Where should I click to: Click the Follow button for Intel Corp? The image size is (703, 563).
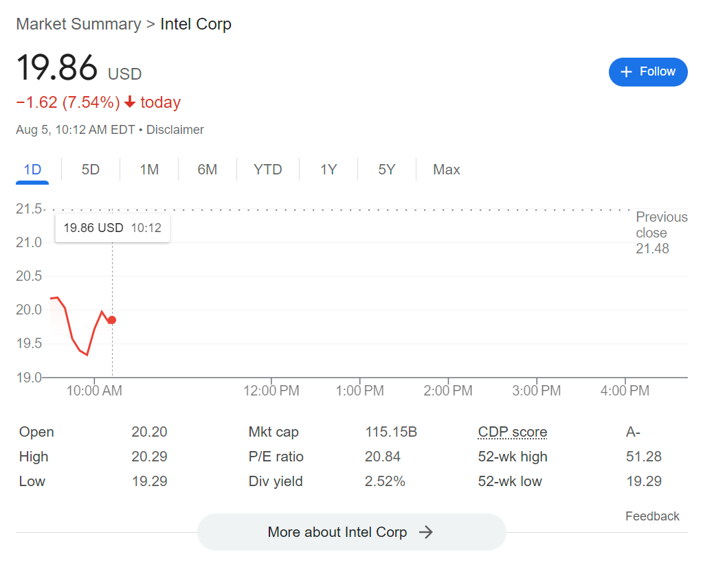(x=647, y=71)
